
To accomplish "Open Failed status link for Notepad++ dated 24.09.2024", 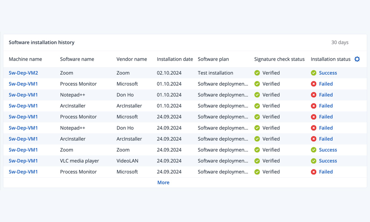I will pos(326,128).
